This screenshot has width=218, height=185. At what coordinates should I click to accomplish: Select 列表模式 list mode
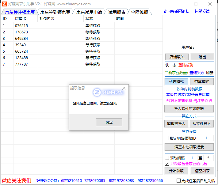(x=176, y=82)
